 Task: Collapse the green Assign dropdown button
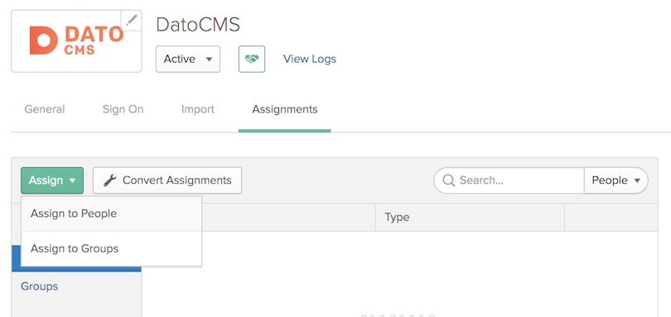pos(52,180)
